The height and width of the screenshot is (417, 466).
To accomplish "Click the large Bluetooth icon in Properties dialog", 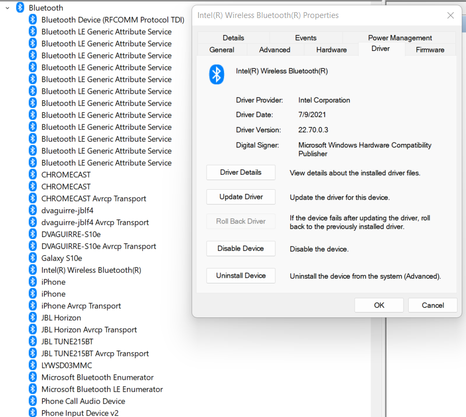I will click(x=217, y=74).
